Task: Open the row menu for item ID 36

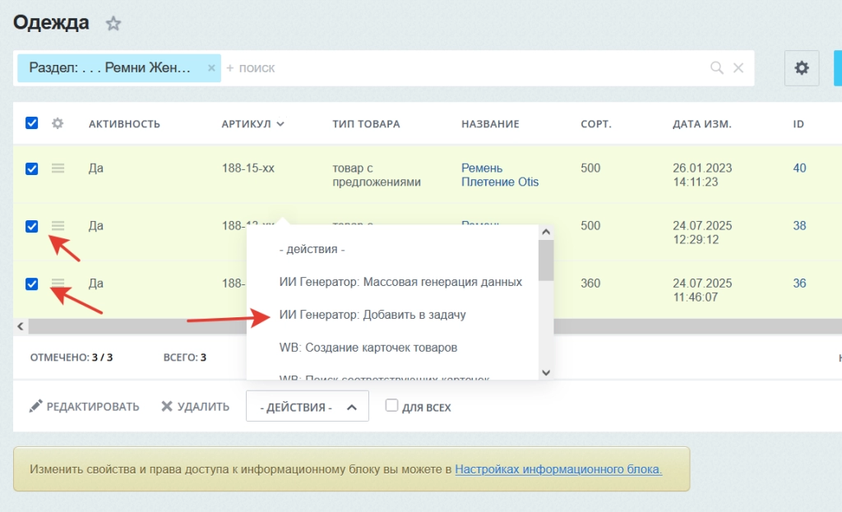Action: (58, 284)
